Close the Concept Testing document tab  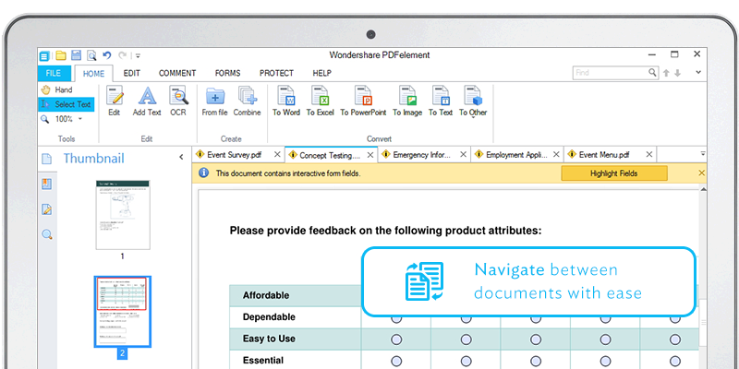tap(370, 154)
